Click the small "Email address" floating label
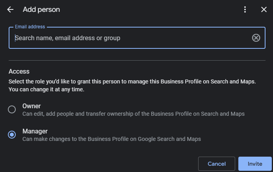The height and width of the screenshot is (172, 273). click(30, 27)
